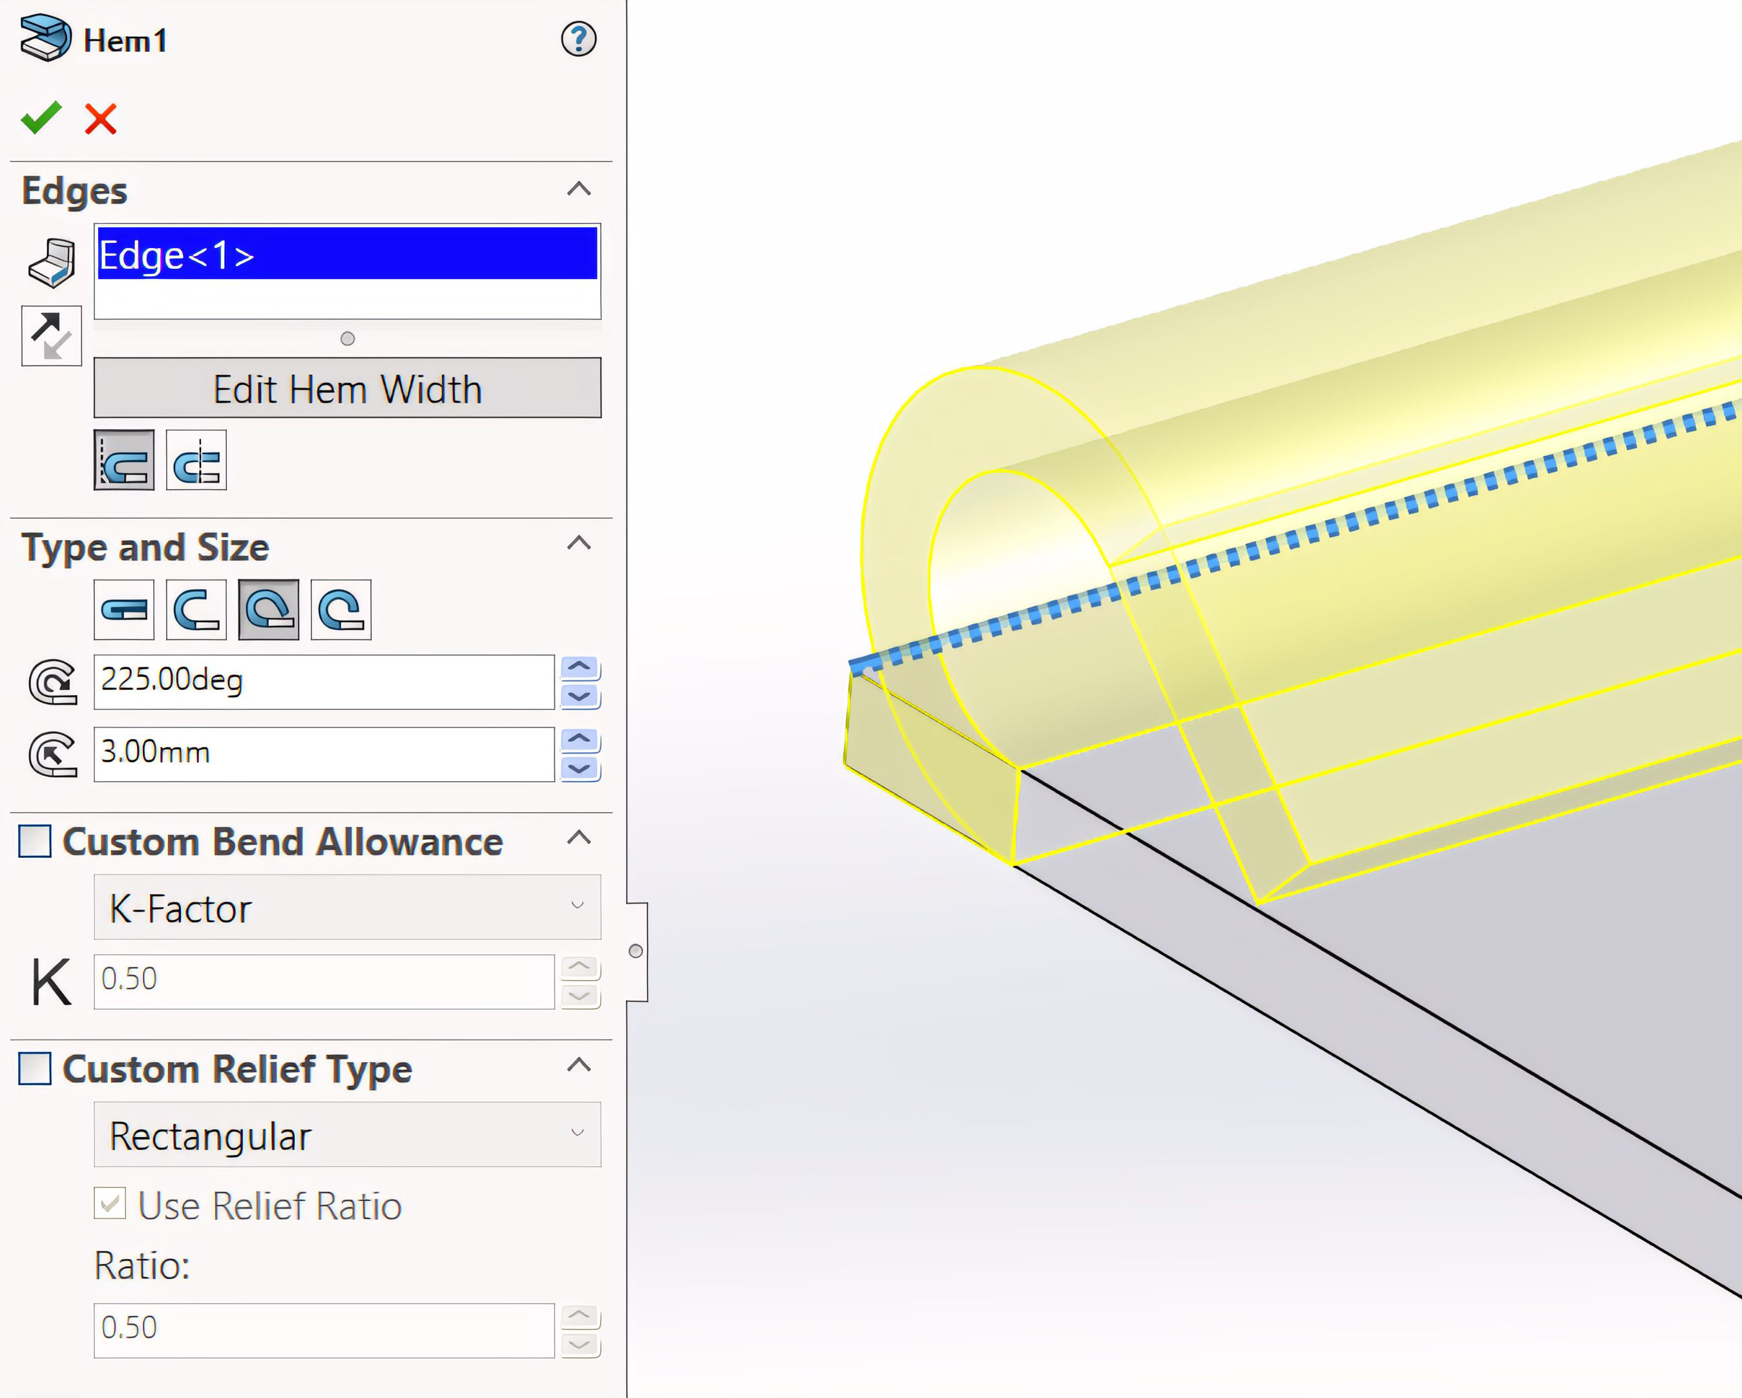Open the Hem1 help question mark
This screenshot has width=1742, height=1398.
click(578, 39)
